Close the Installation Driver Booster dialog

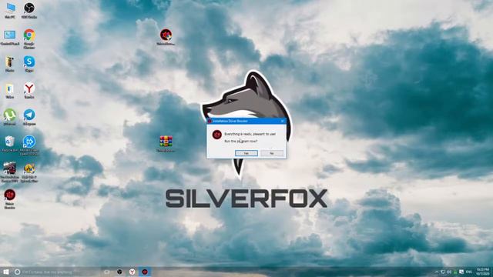tap(282, 121)
